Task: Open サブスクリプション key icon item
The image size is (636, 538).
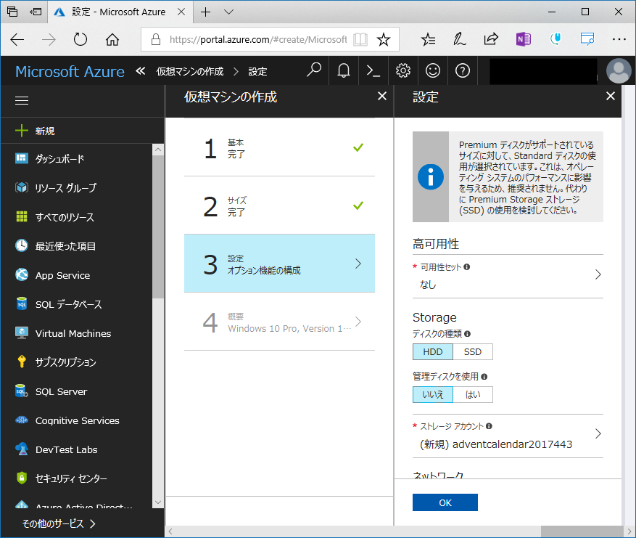Action: pos(77,362)
